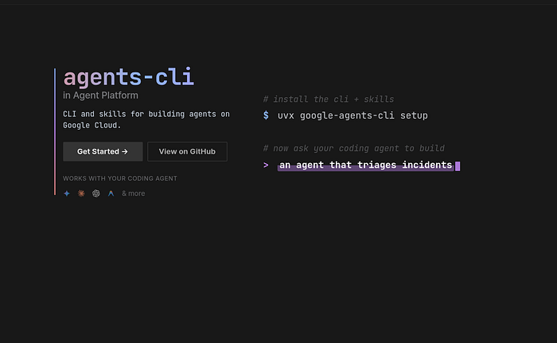Click the Get Started button
The height and width of the screenshot is (343, 557).
103,151
